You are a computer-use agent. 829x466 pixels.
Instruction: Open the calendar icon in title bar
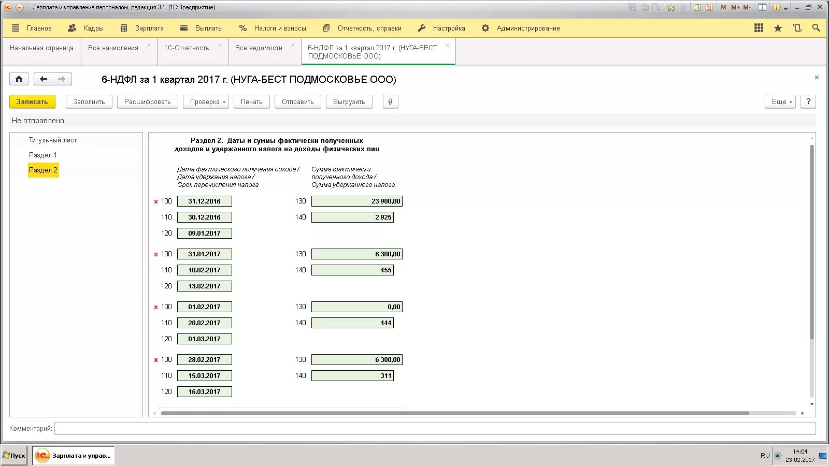709,7
